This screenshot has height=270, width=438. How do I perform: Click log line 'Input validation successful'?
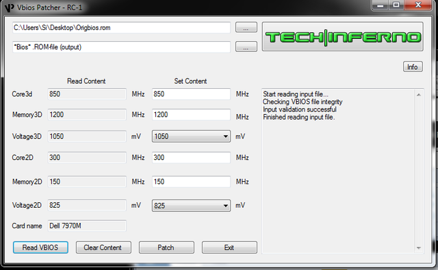pos(300,109)
